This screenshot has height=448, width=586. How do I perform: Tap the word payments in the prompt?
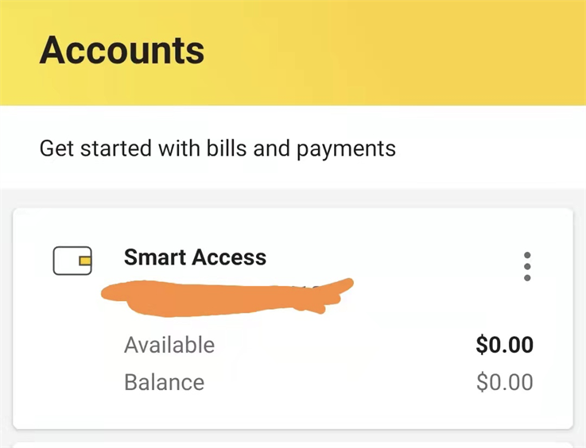point(346,149)
